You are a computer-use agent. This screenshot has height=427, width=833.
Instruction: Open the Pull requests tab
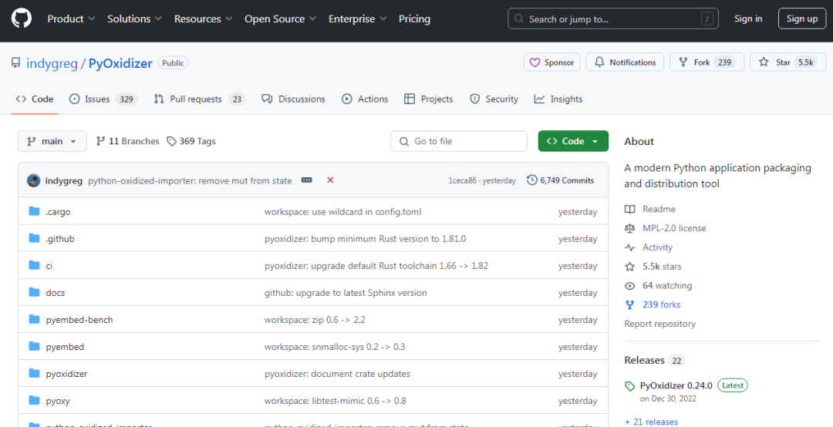click(x=195, y=99)
